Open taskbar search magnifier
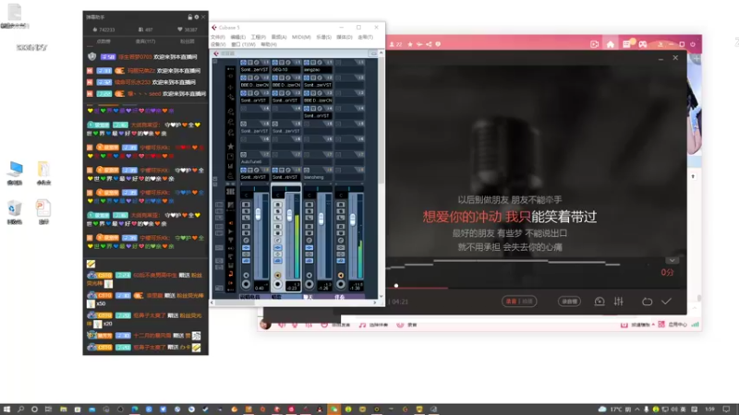The image size is (739, 415). pos(20,409)
